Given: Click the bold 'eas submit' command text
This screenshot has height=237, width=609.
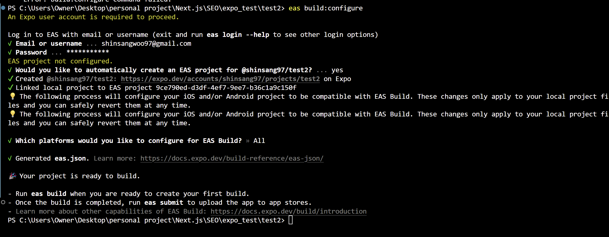Looking at the screenshot, I should pyautogui.click(x=164, y=202).
